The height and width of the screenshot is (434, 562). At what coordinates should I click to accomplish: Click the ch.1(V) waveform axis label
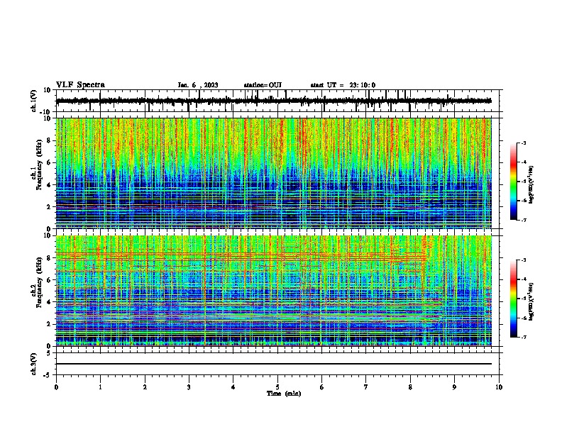[34, 101]
